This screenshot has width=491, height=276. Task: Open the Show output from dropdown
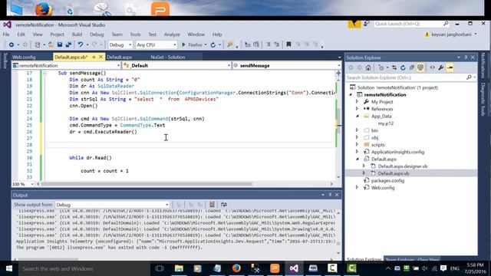(112, 205)
